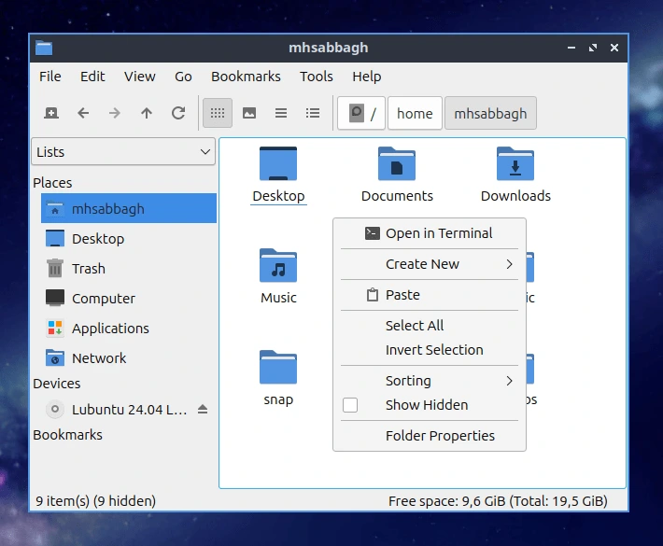Choose Select All from context menu
The image size is (663, 546).
tap(430, 326)
